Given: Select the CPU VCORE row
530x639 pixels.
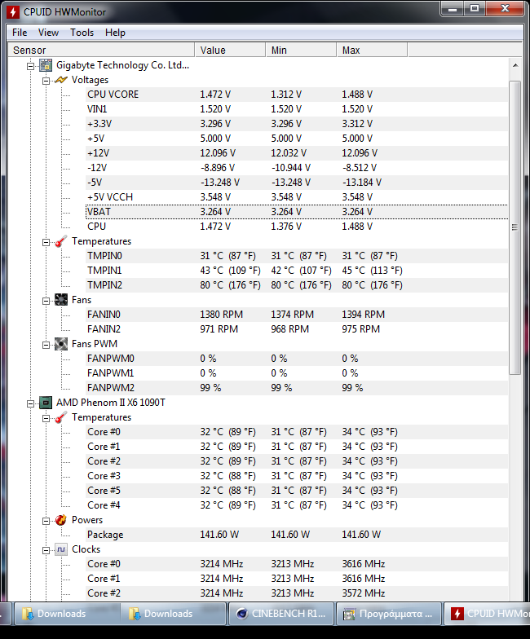Looking at the screenshot, I should point(297,95).
